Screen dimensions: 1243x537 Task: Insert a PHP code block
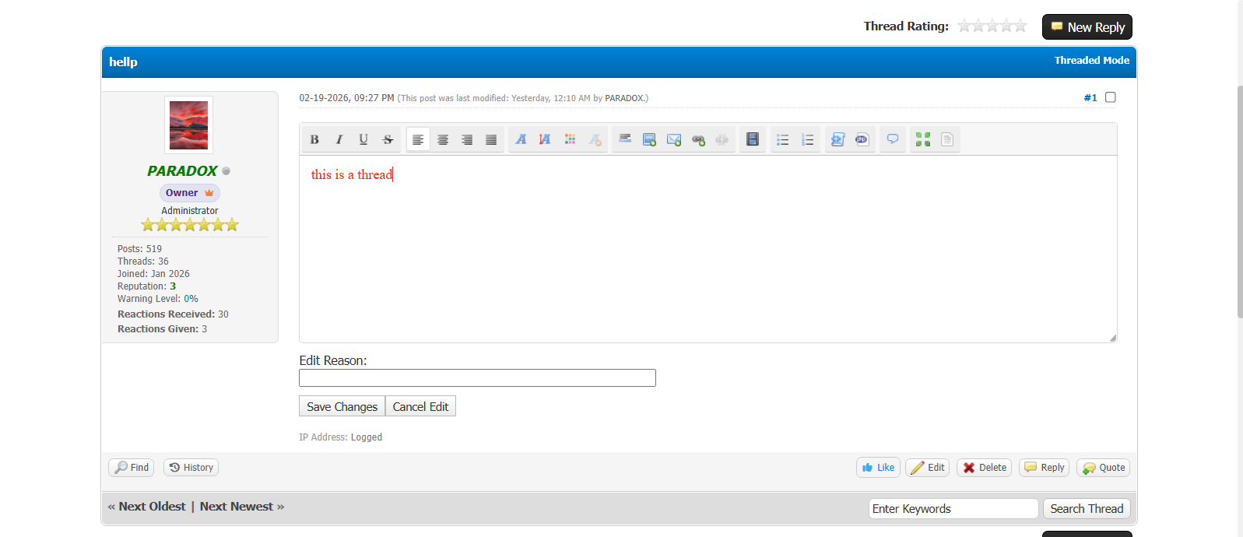862,139
